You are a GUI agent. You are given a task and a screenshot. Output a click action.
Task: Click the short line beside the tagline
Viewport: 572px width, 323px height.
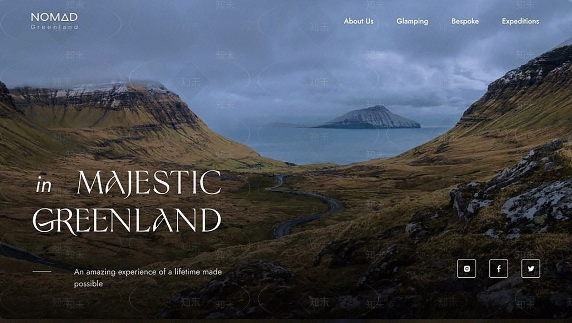tap(42, 272)
